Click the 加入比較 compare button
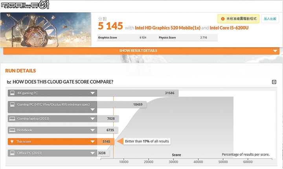 [270, 19]
